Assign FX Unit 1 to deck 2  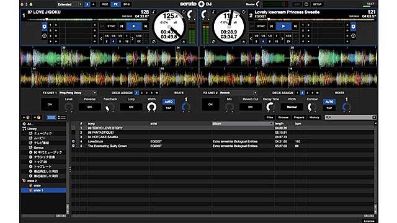click(141, 93)
